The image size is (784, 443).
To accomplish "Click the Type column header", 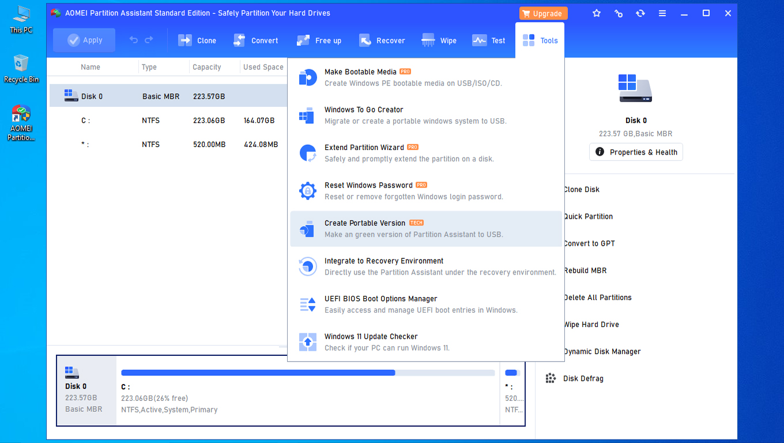I will coord(149,67).
